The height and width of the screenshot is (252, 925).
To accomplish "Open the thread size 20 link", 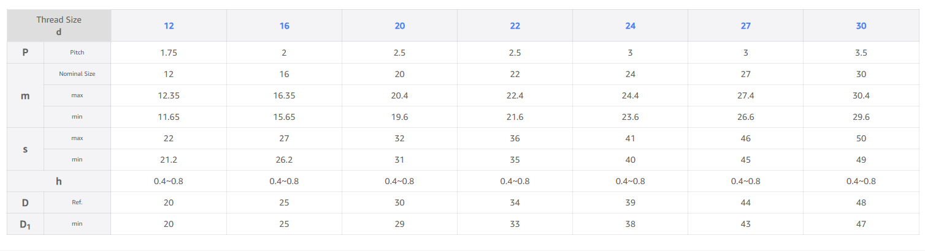I will 399,26.
